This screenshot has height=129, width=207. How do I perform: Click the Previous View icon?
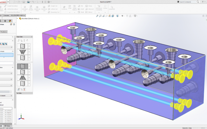point(103,16)
